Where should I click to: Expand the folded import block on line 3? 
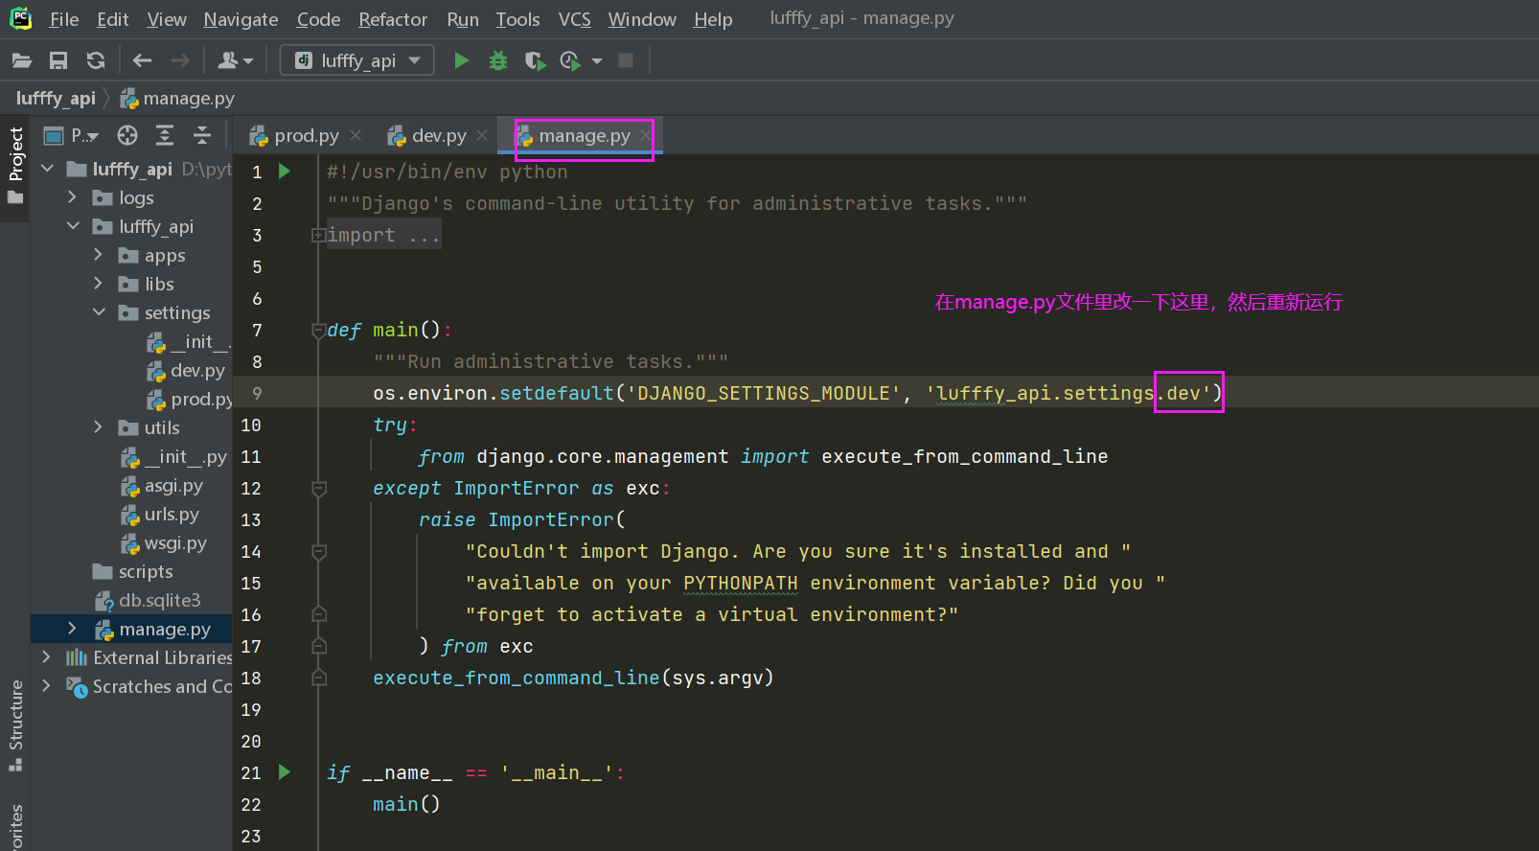tap(318, 235)
